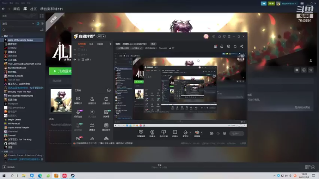Image resolution: width=319 pixels, height=179 pixels.
Task: Open Steam library filter settings icon
Action: [x=42, y=30]
